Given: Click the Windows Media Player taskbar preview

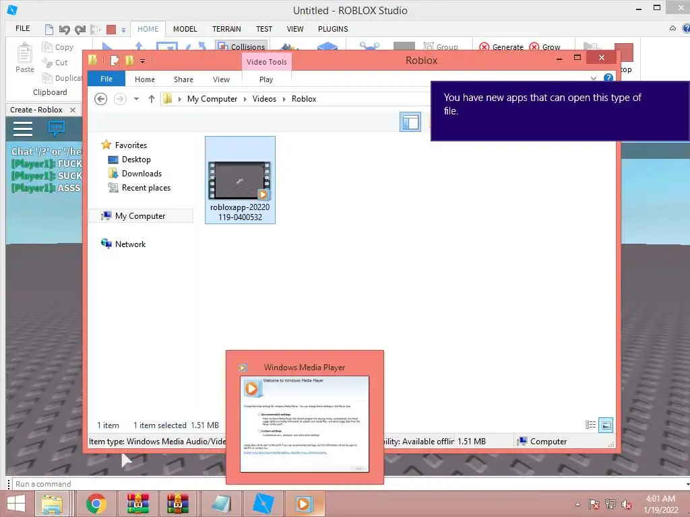Looking at the screenshot, I should (x=305, y=417).
